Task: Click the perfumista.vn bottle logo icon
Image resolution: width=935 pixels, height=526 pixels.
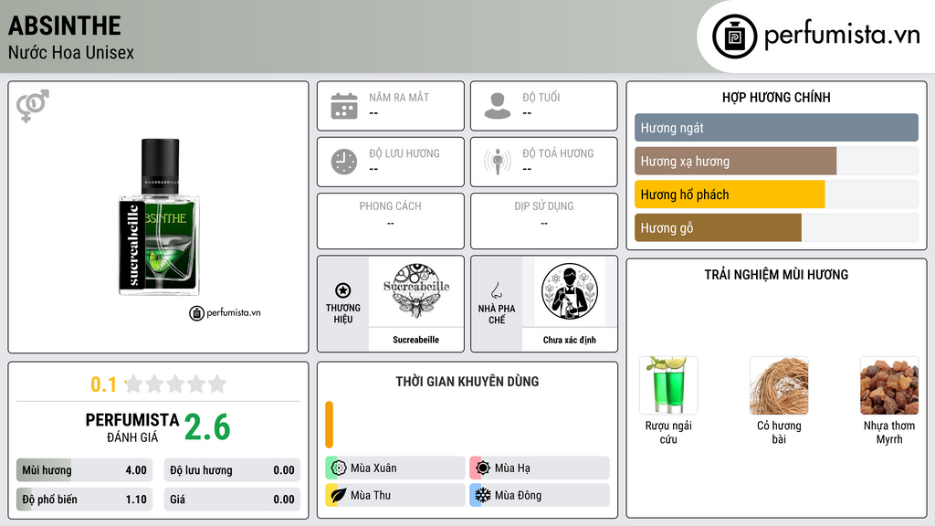Action: (734, 37)
